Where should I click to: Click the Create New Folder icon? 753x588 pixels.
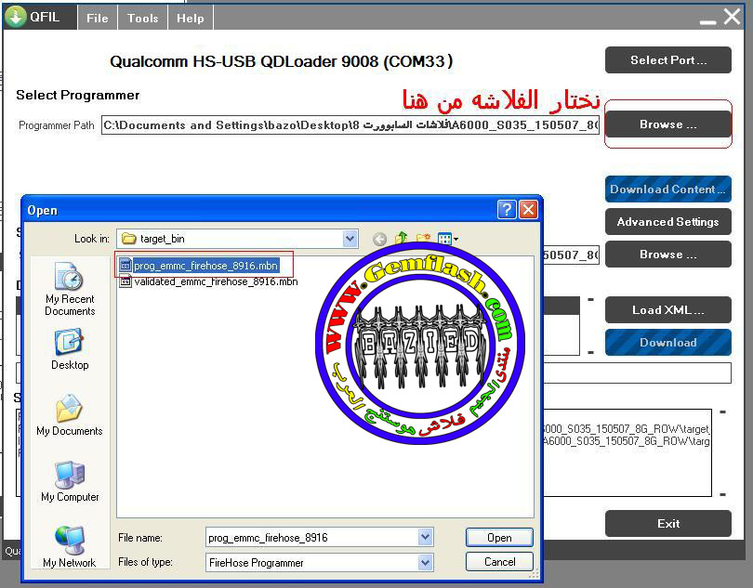tap(423, 238)
